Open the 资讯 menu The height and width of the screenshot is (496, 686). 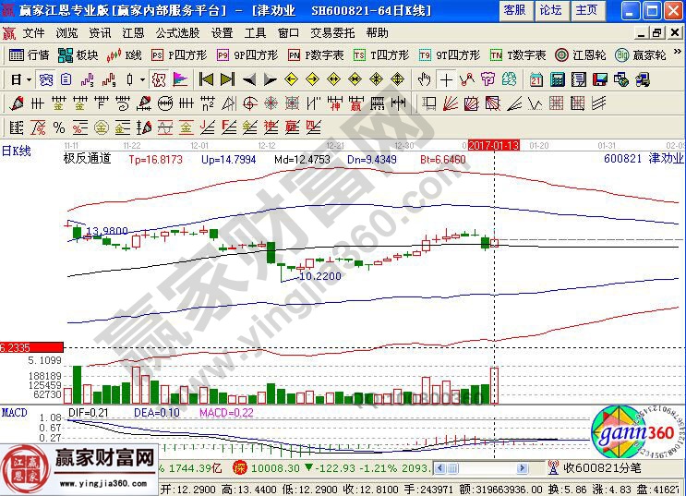[x=101, y=33]
